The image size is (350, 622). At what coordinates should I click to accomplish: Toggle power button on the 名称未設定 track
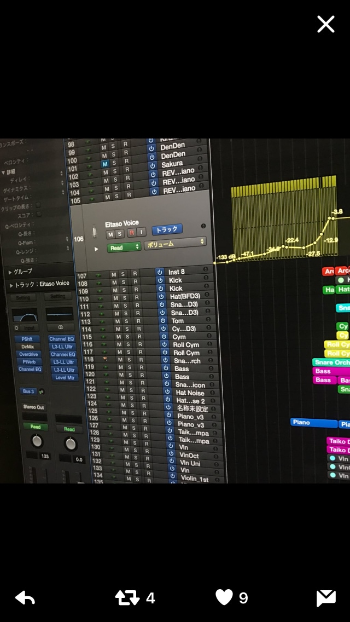[x=168, y=407]
